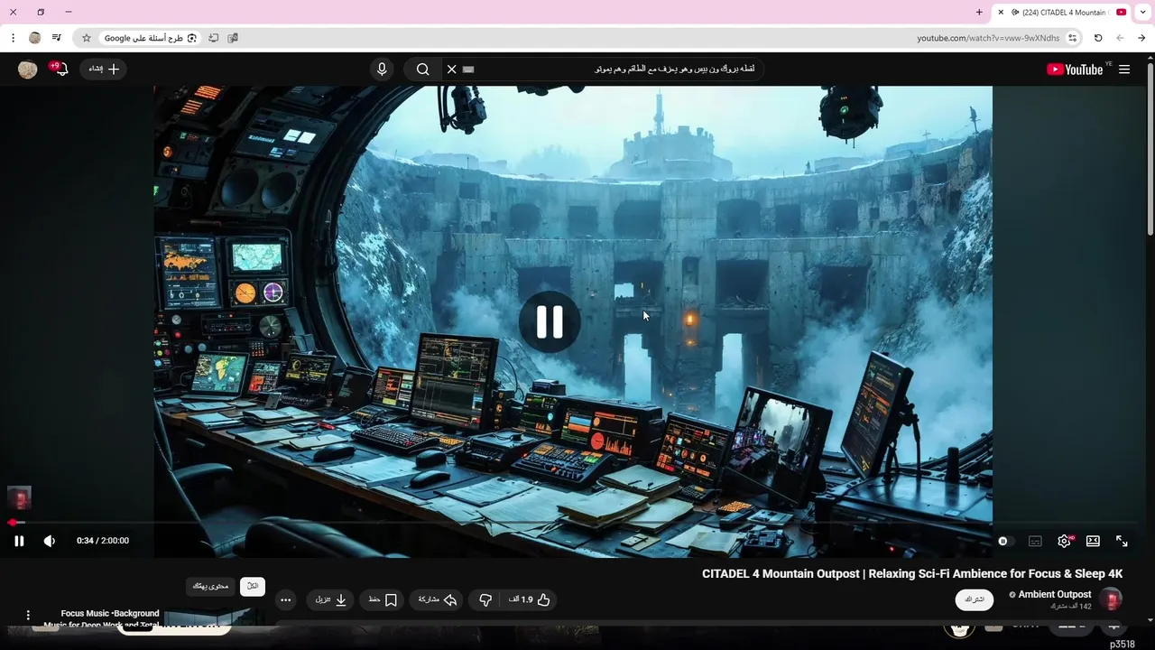1155x650 pixels.
Task: Pause the video from the control bar
Action: coord(19,541)
